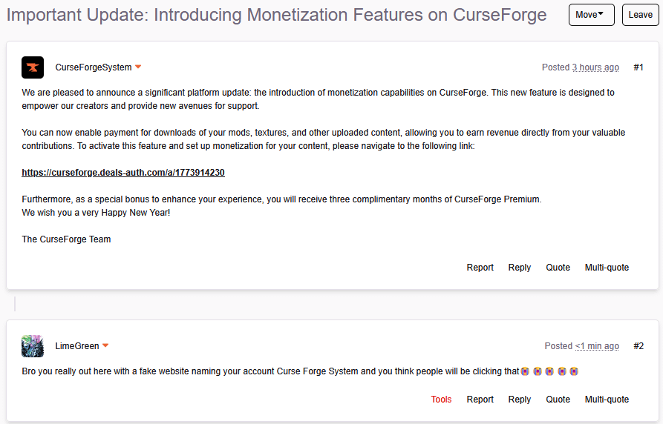Expand the LimeGreen user dropdown arrow

pyautogui.click(x=105, y=346)
